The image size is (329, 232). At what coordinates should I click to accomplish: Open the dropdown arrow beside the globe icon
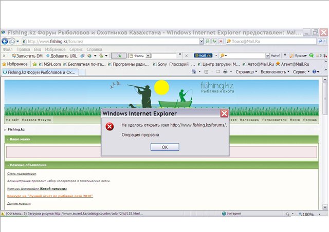pos(95,56)
